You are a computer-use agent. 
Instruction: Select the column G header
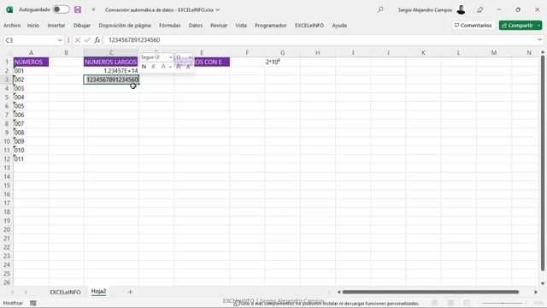click(x=282, y=53)
